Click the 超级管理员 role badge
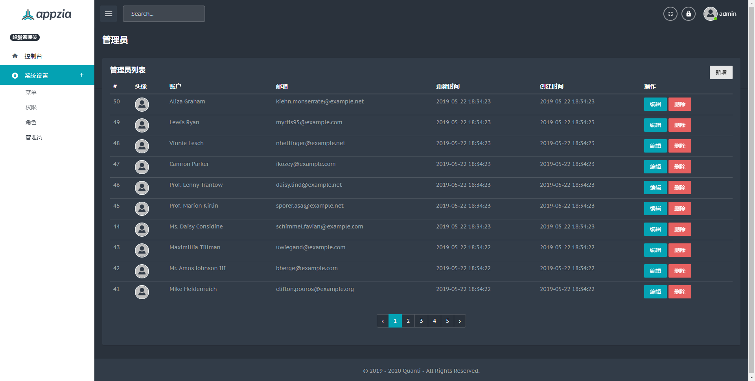 (x=25, y=37)
